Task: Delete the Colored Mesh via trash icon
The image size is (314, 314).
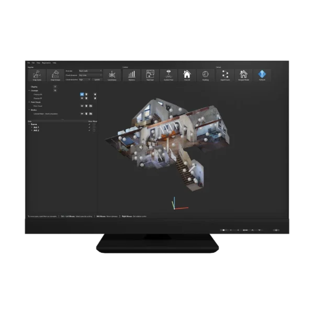Action: pos(86,114)
